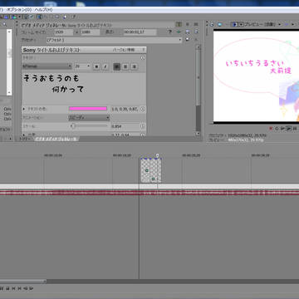Switch to the ビデオ メディア ジェネレータ tab

(56, 139)
